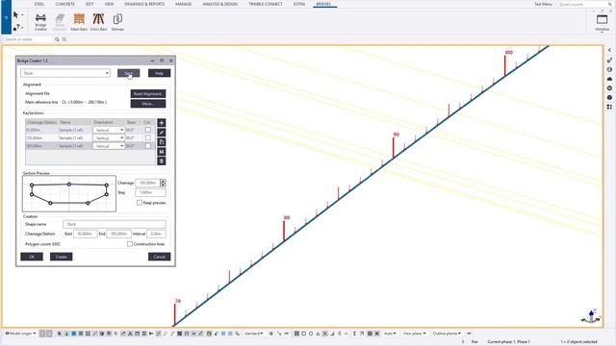
Task: Click the Shape name input field
Action: pos(115,224)
